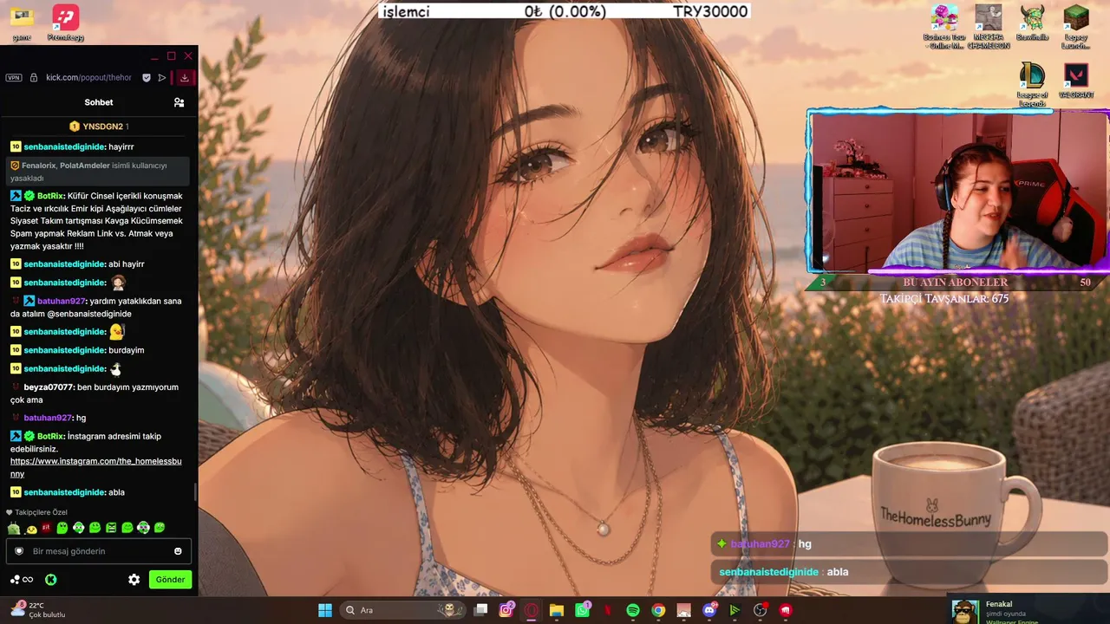Screen dimensions: 1110x624
Task: Click BotRix username on the Instagram message
Action: point(50,436)
